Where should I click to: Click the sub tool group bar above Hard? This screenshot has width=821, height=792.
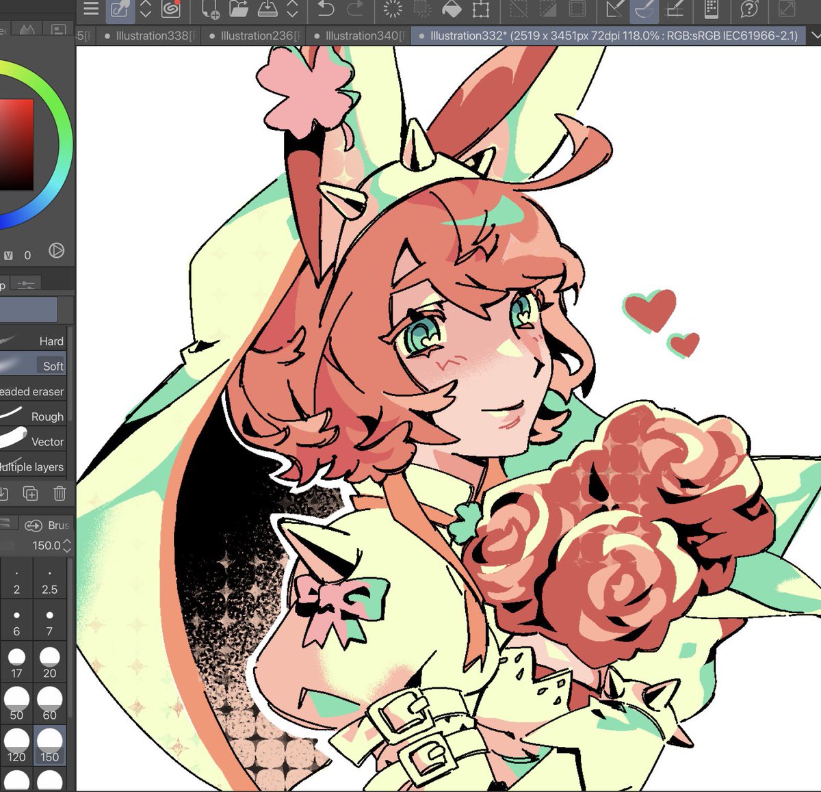[x=28, y=309]
